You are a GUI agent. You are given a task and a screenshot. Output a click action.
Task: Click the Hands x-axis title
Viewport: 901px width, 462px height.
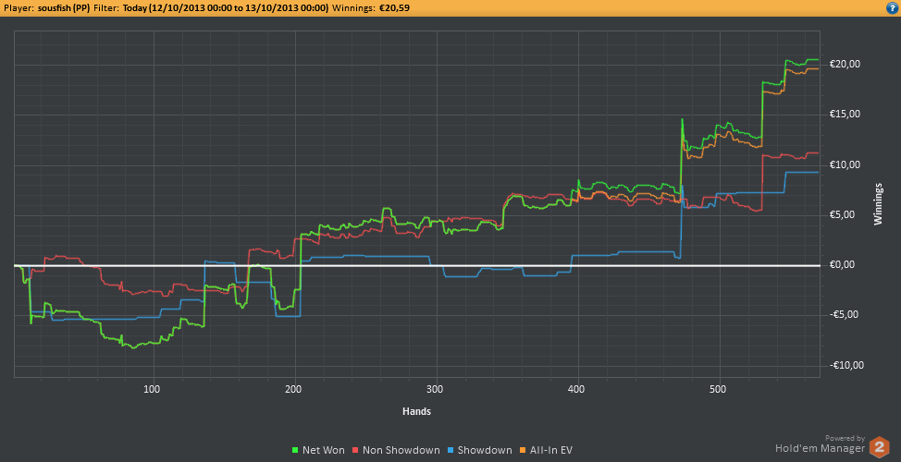pyautogui.click(x=416, y=411)
